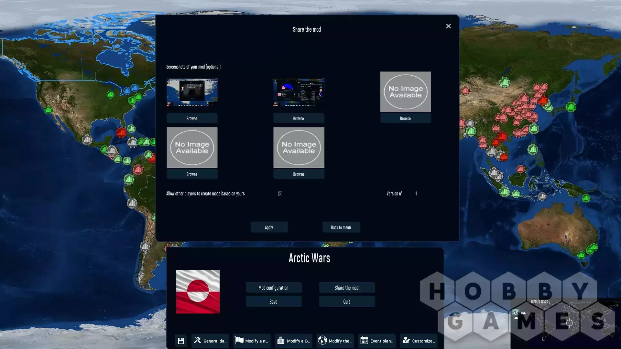Open Modify the world globe icon

(x=335, y=341)
